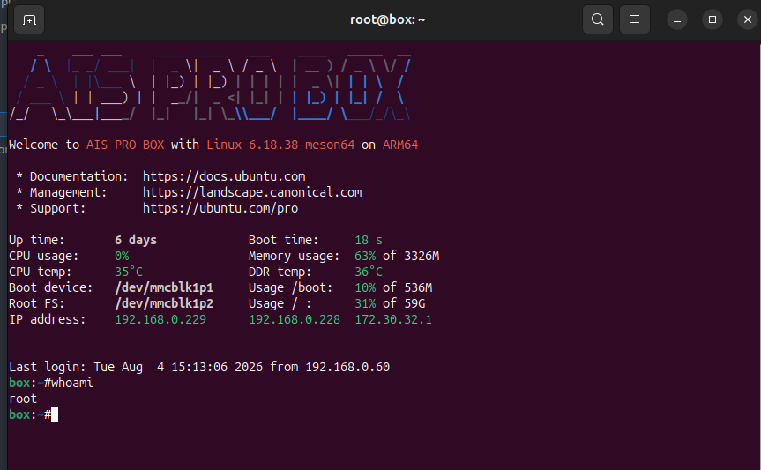
Task: Maximize the terminal window
Action: [713, 20]
